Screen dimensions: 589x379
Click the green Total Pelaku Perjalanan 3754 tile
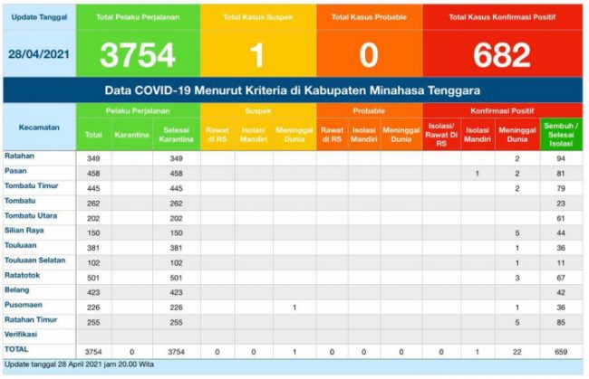click(x=138, y=43)
